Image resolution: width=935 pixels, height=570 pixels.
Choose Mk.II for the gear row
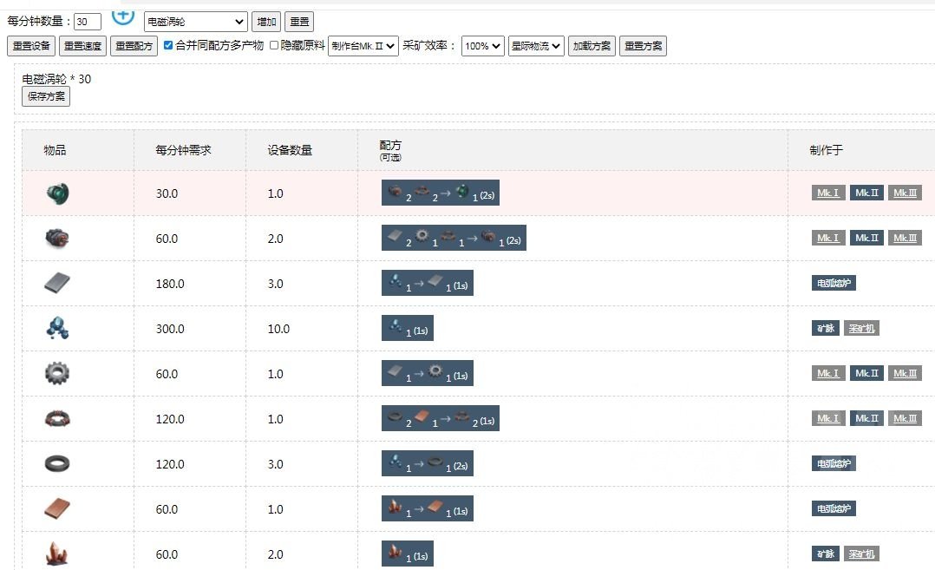(x=866, y=373)
